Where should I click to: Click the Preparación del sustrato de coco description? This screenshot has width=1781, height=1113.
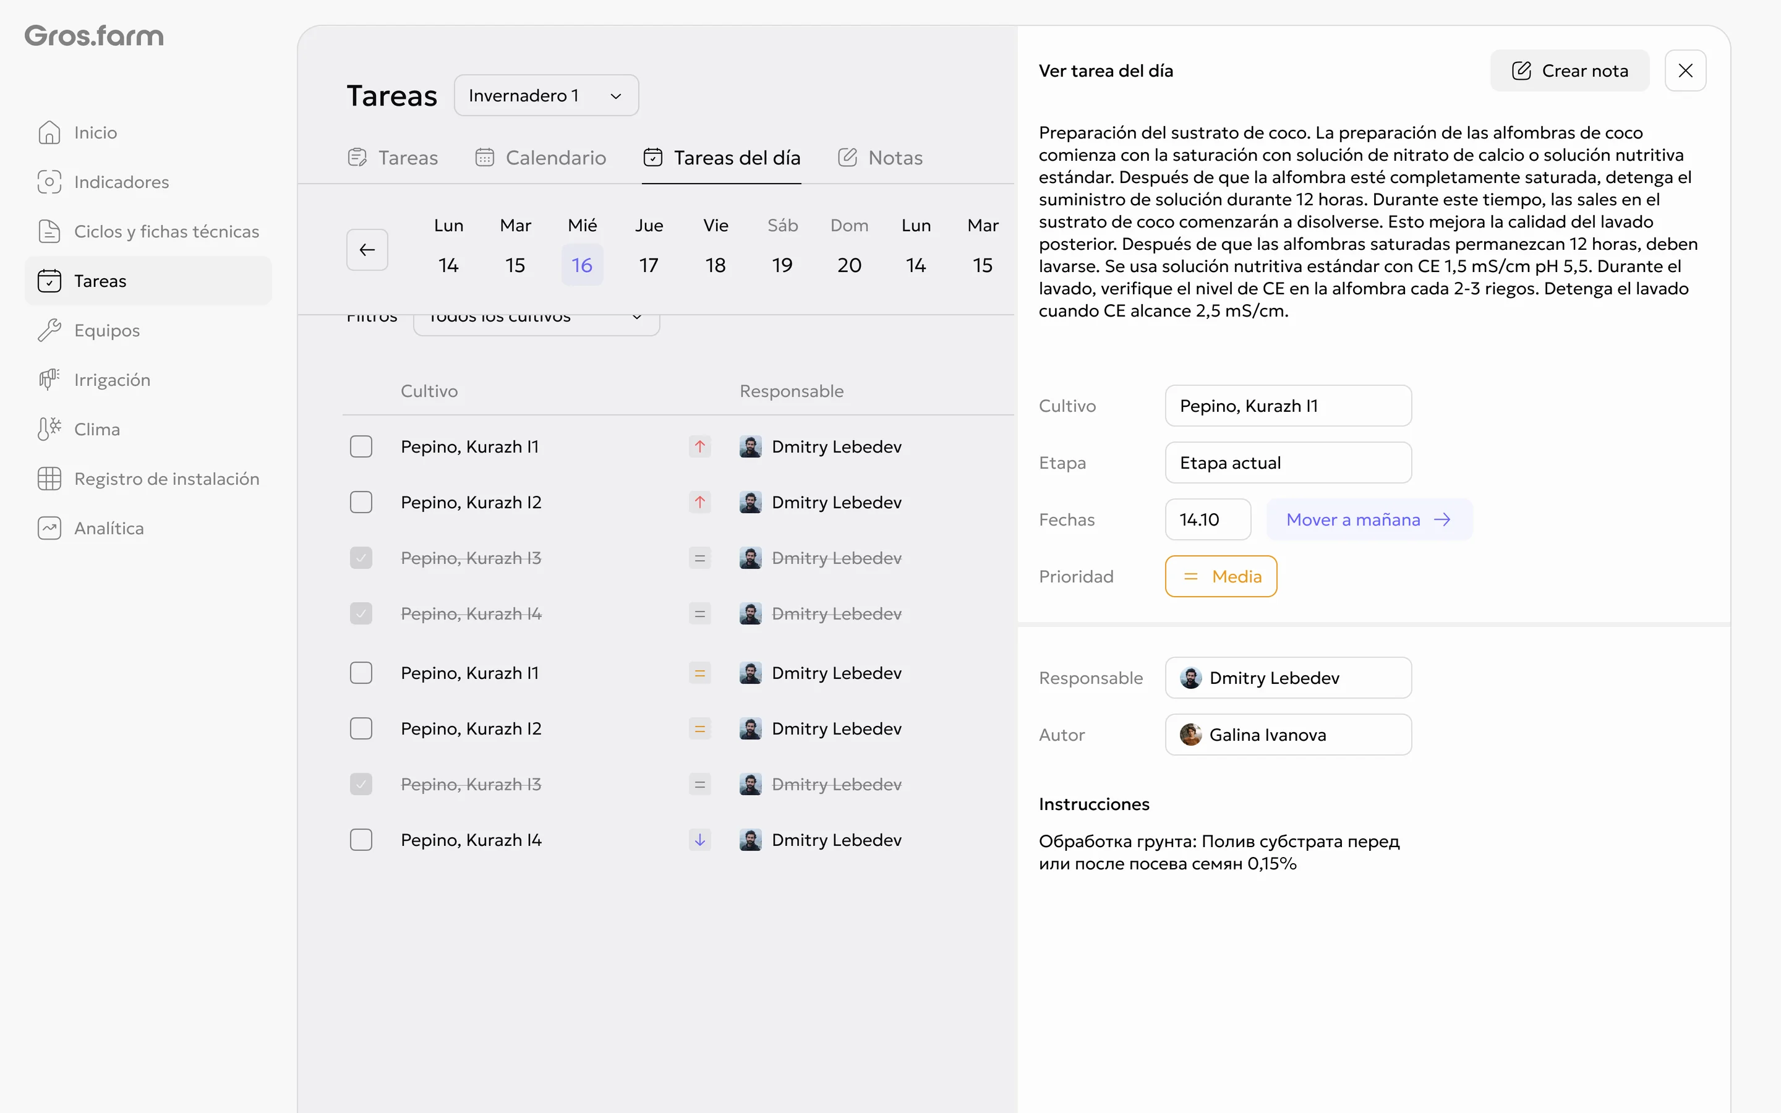click(1368, 221)
